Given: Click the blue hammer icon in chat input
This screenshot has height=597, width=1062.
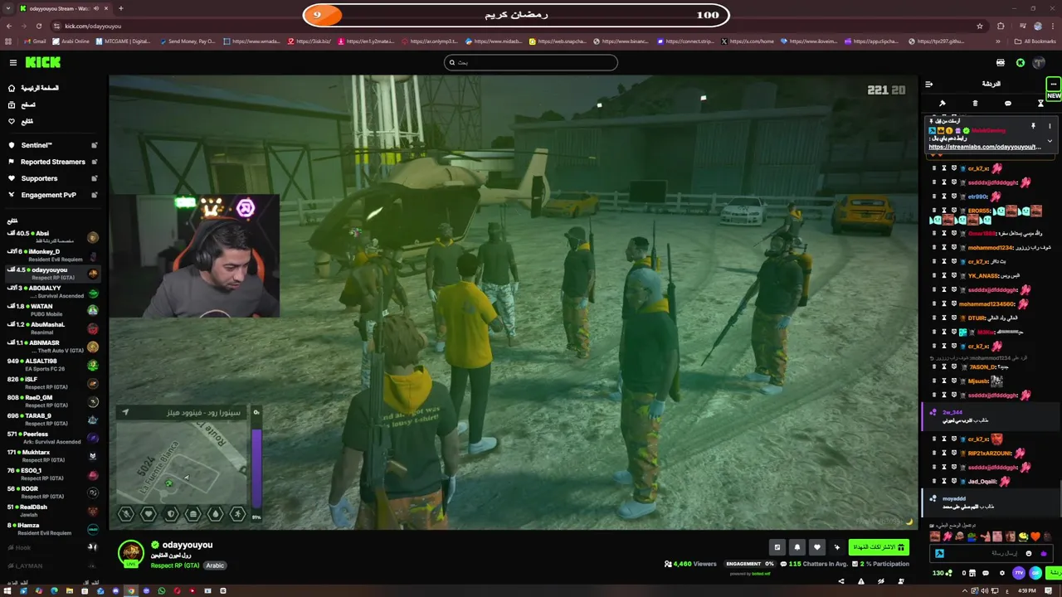Looking at the screenshot, I should pos(939,553).
